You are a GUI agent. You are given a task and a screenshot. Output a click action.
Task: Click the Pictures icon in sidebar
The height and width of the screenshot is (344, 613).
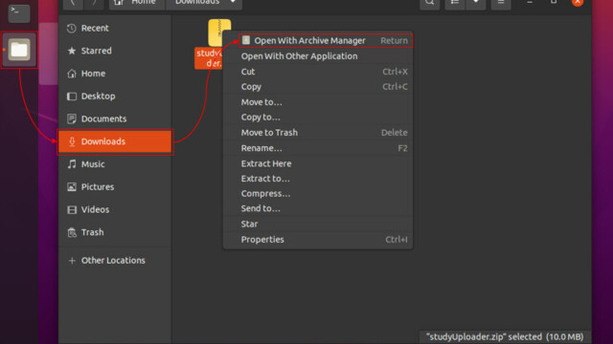click(72, 187)
